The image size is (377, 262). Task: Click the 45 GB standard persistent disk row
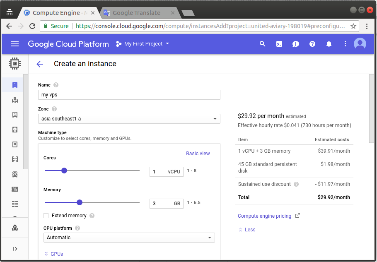(x=294, y=167)
